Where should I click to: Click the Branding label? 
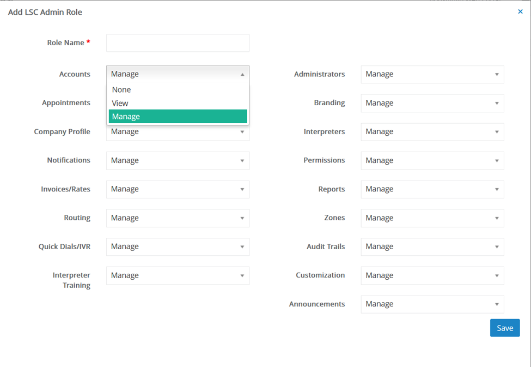[329, 103]
